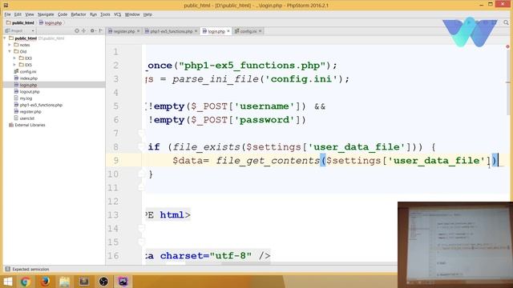The width and height of the screenshot is (513, 288).
Task: Open the File menu
Action: tap(7, 14)
